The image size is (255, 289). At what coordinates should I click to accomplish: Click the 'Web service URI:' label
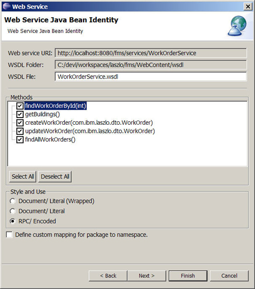click(x=30, y=53)
